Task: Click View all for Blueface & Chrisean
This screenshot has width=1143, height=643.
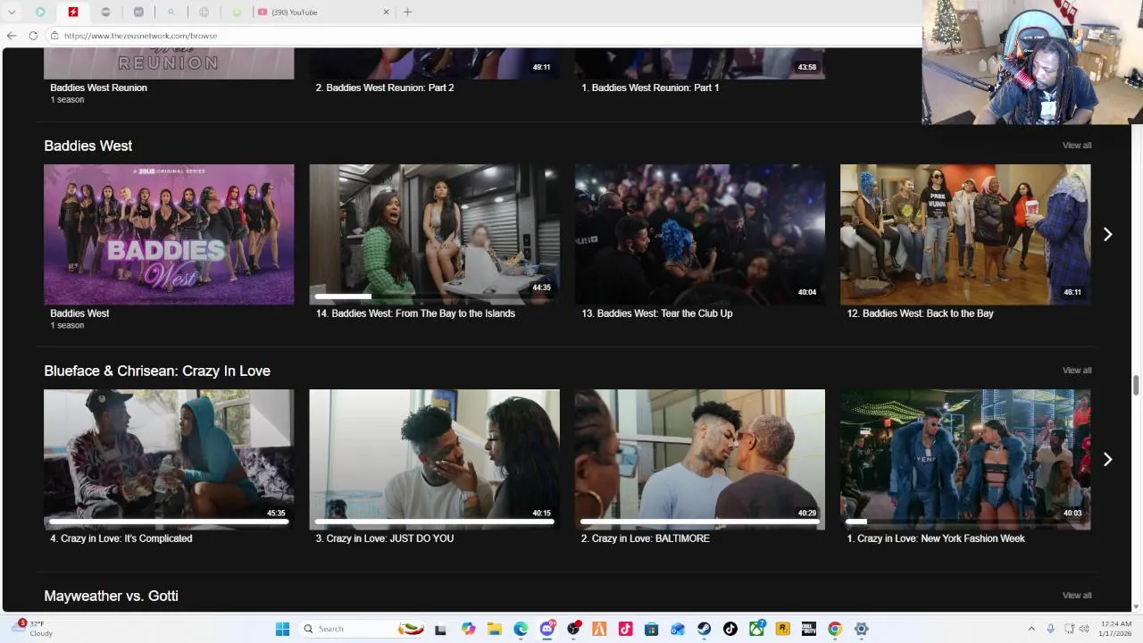Action: [x=1077, y=370]
